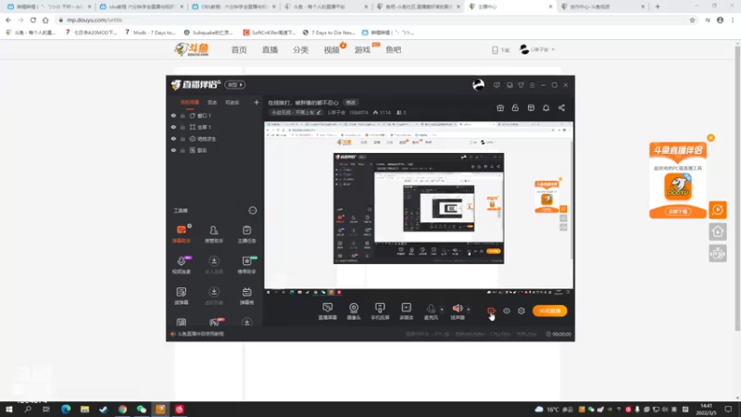Click browser page vertical scrollbar

pyautogui.click(x=737, y=189)
